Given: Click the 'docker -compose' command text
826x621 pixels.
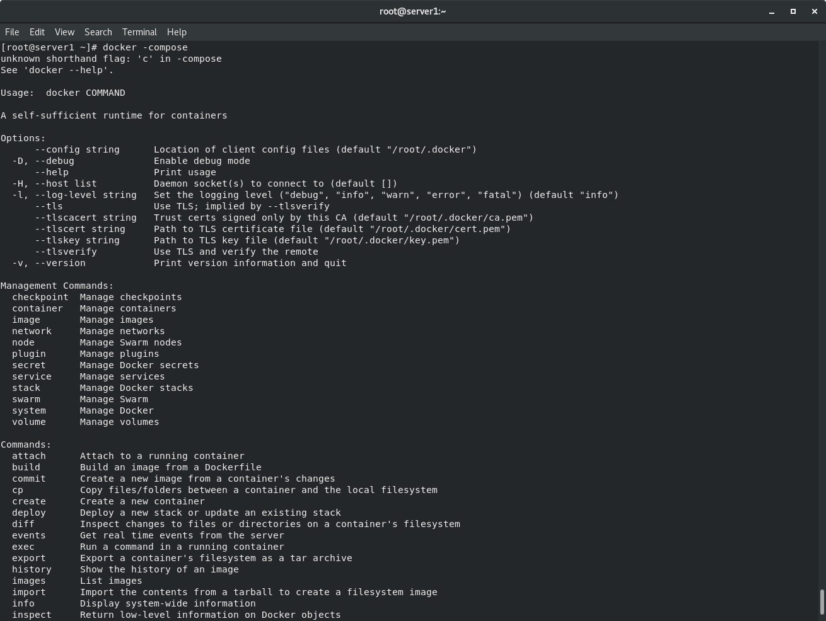Looking at the screenshot, I should click(145, 47).
